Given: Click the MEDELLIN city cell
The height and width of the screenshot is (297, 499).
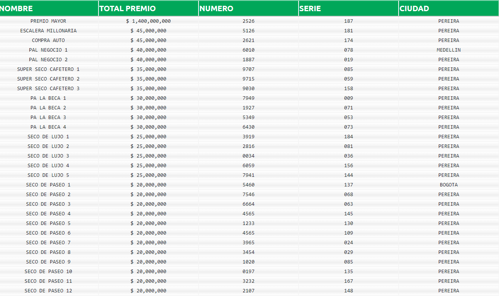Looking at the screenshot, I should [x=448, y=50].
